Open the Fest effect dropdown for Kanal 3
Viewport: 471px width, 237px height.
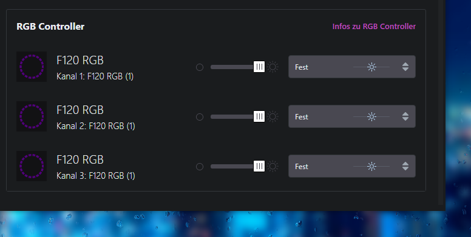click(352, 166)
